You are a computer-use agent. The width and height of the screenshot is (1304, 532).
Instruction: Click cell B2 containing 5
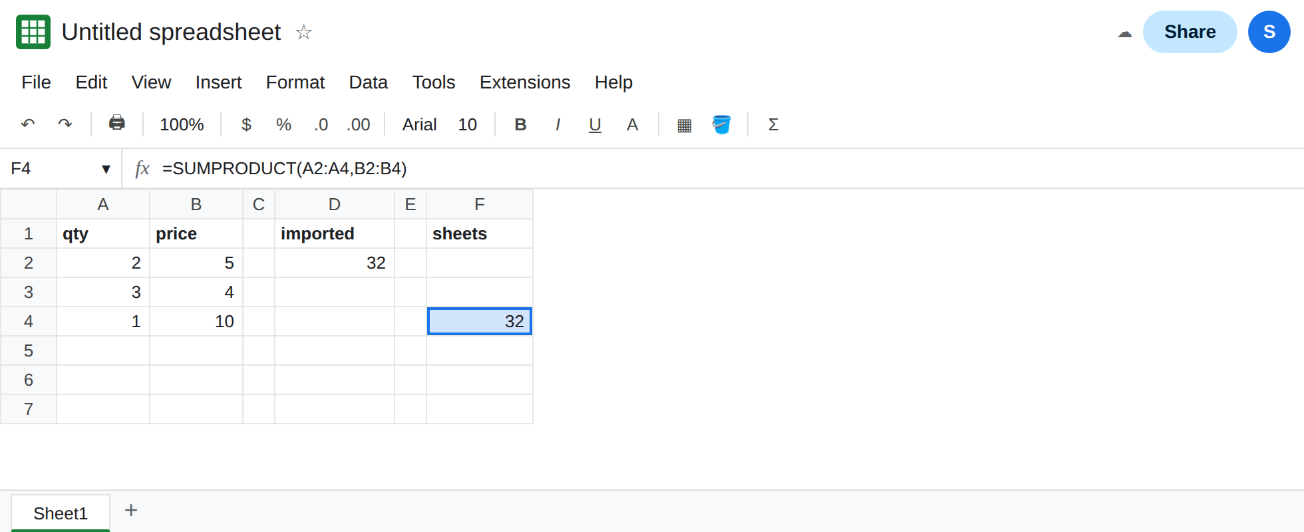point(196,263)
